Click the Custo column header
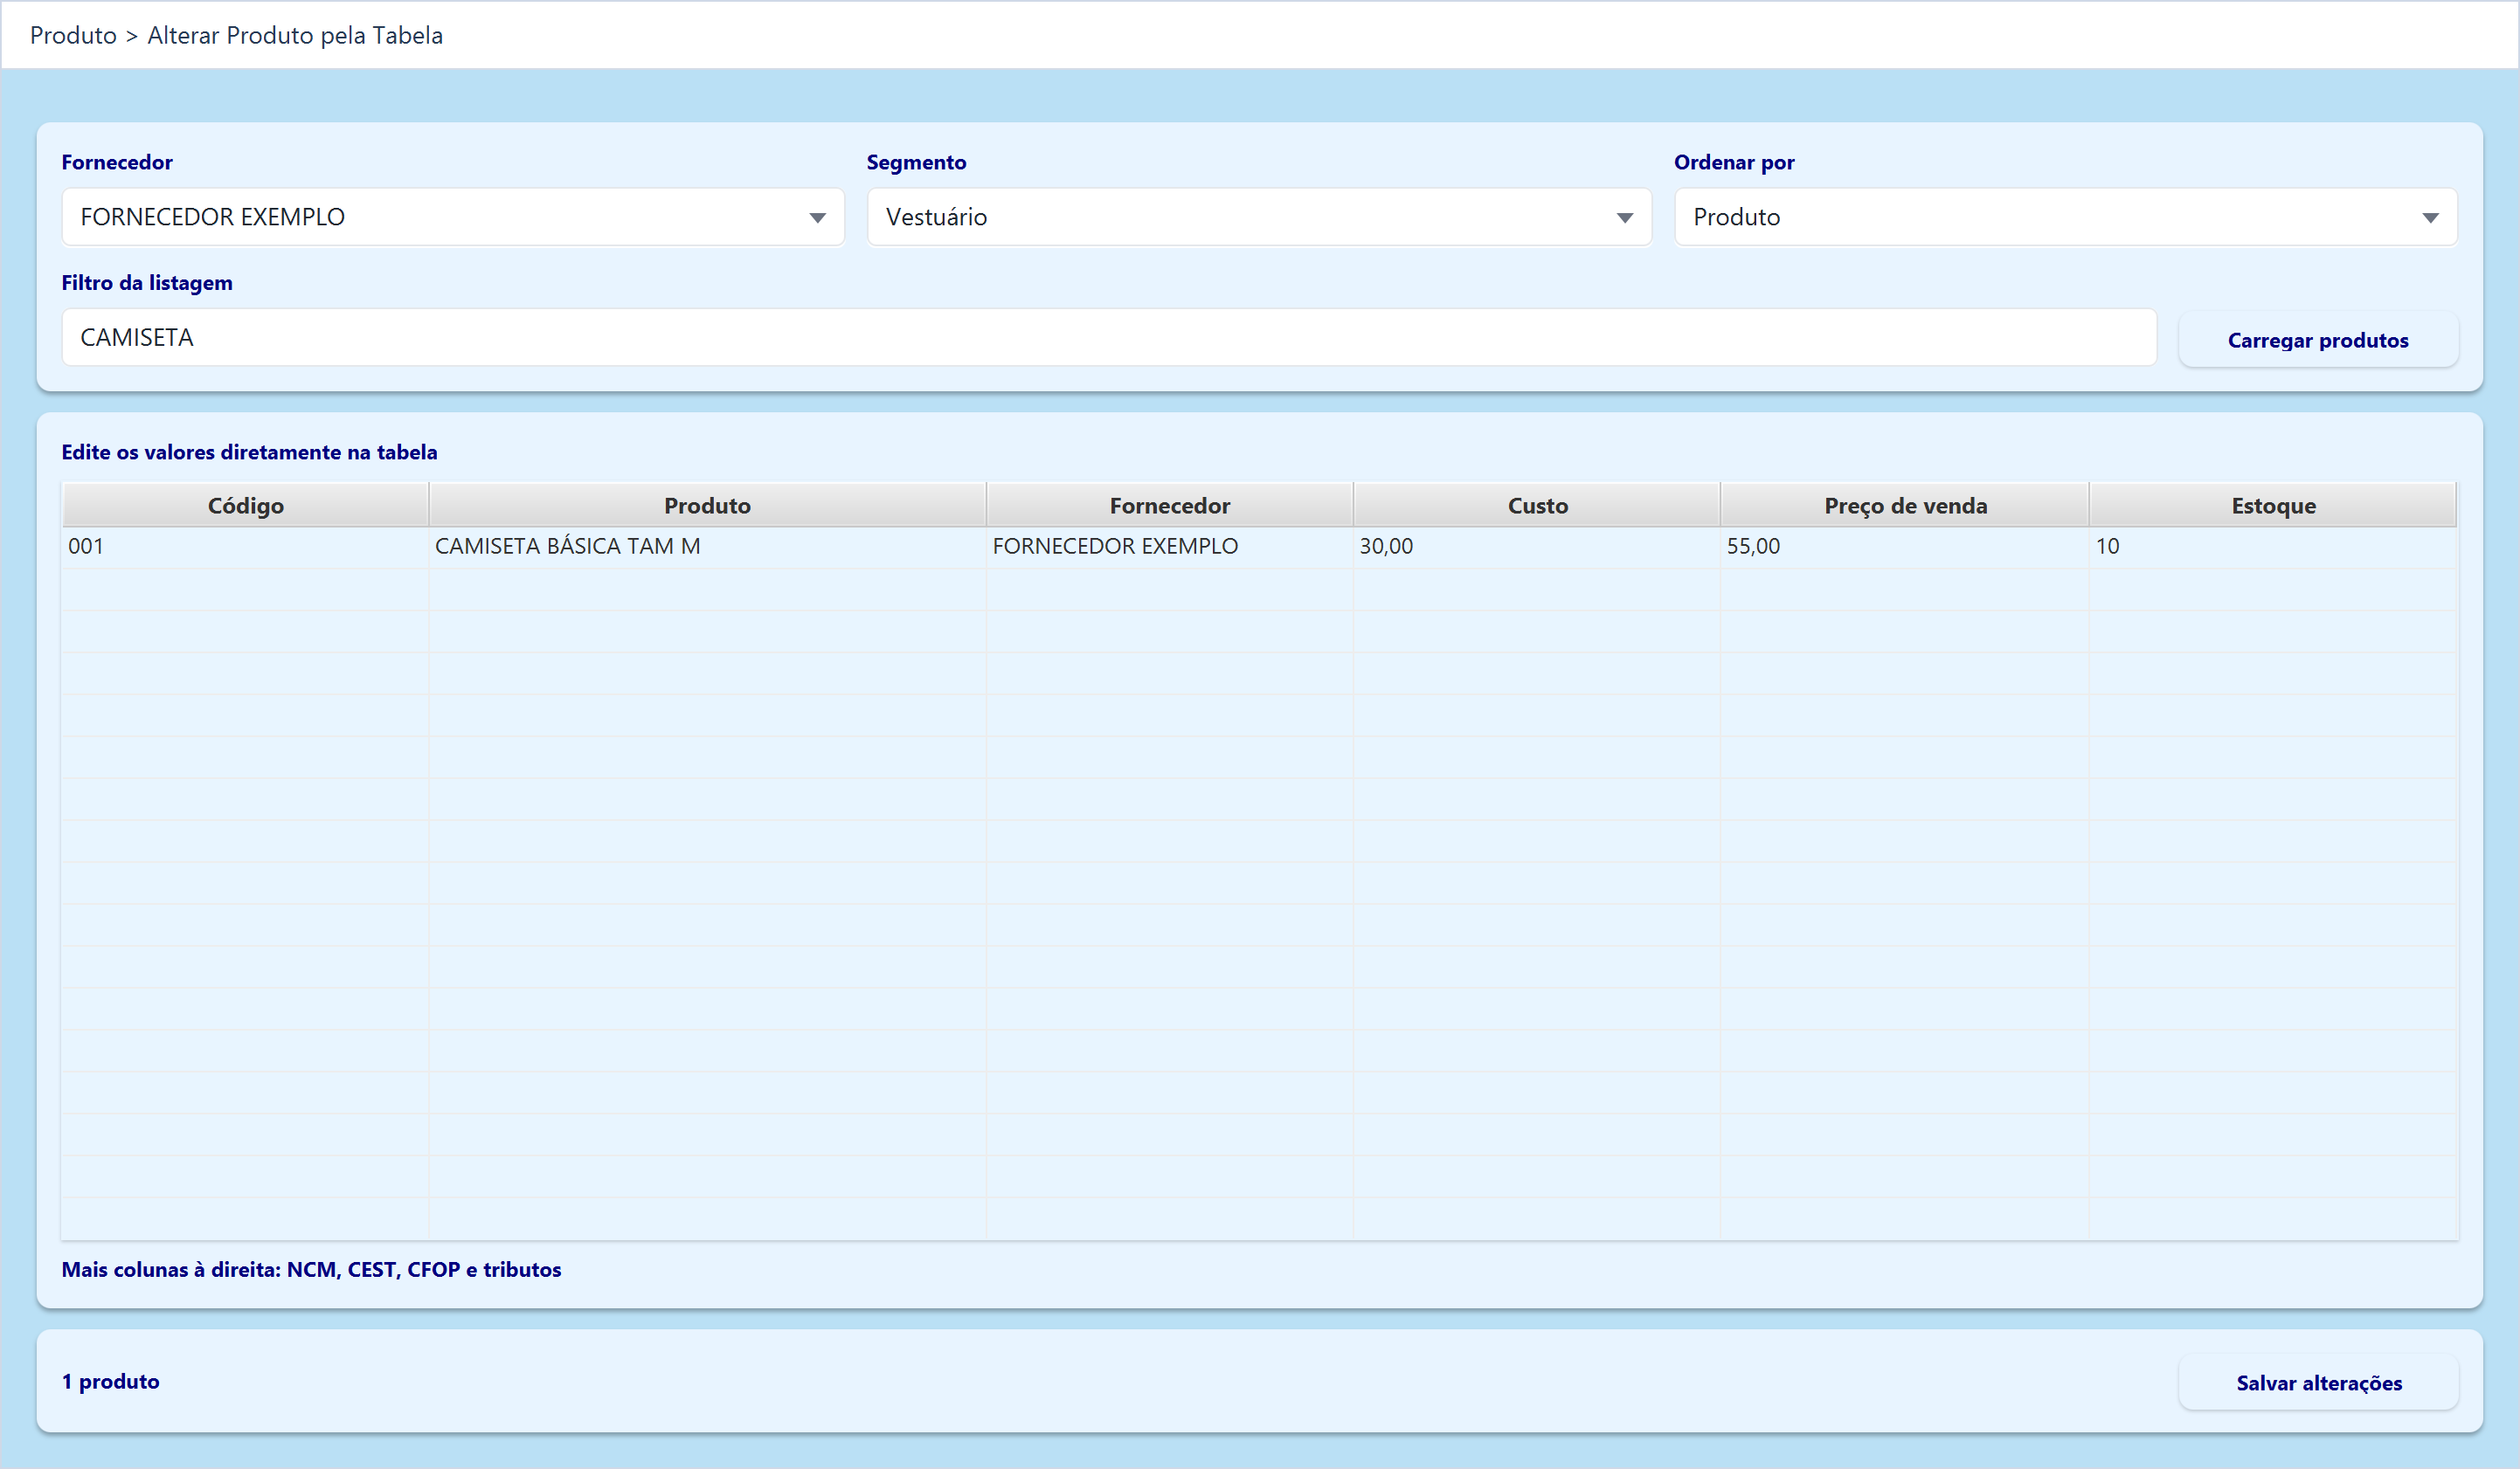 pyautogui.click(x=1537, y=506)
